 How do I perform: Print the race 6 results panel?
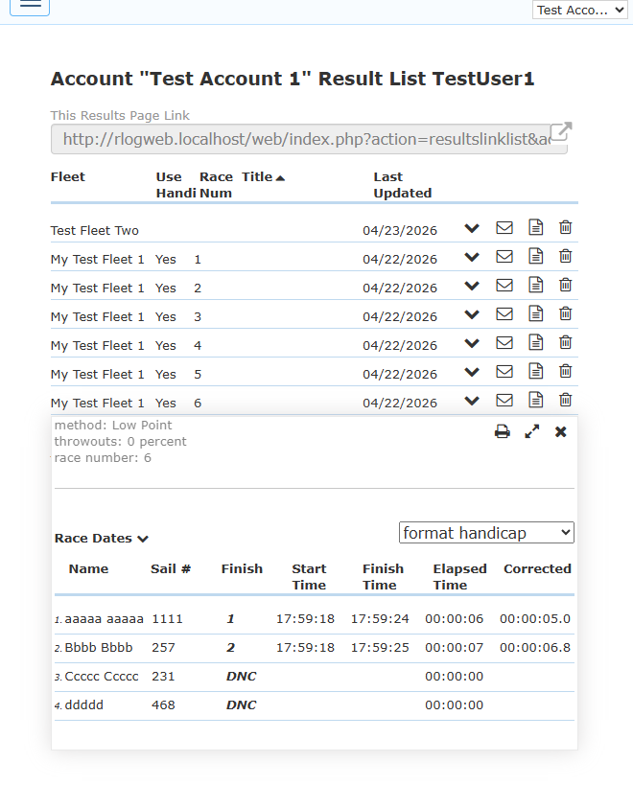click(x=502, y=432)
